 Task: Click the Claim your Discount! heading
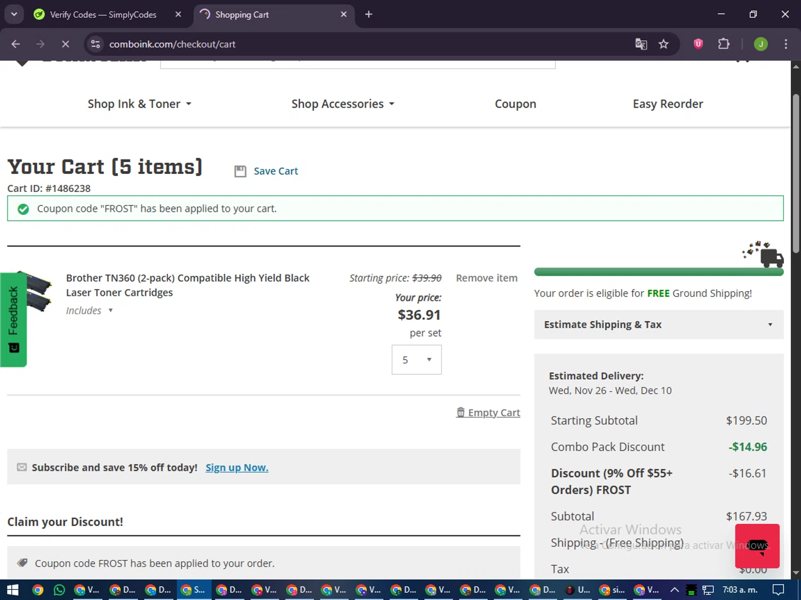pyautogui.click(x=65, y=522)
